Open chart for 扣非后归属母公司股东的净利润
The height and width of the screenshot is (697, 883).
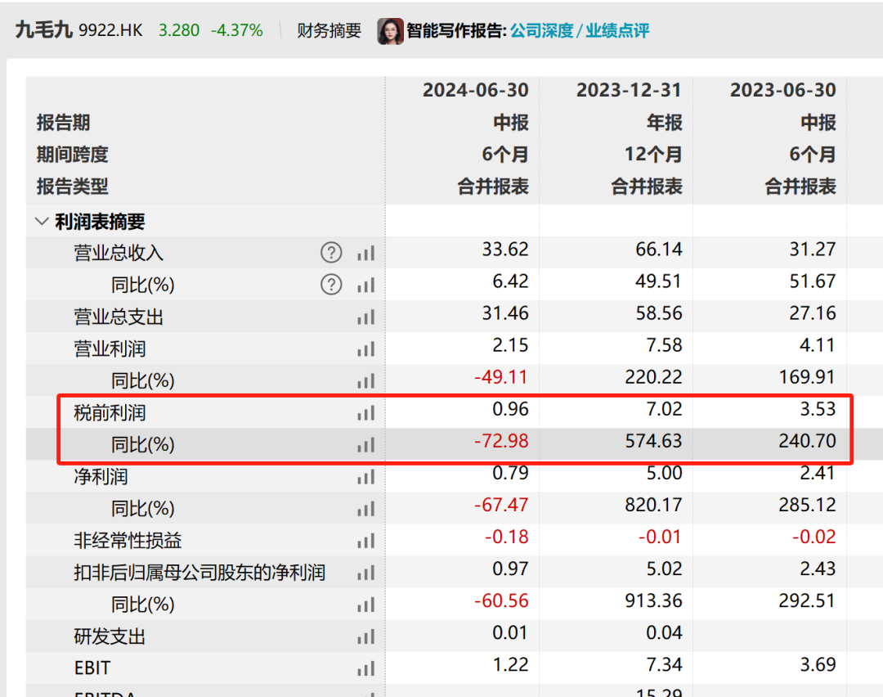pos(365,573)
